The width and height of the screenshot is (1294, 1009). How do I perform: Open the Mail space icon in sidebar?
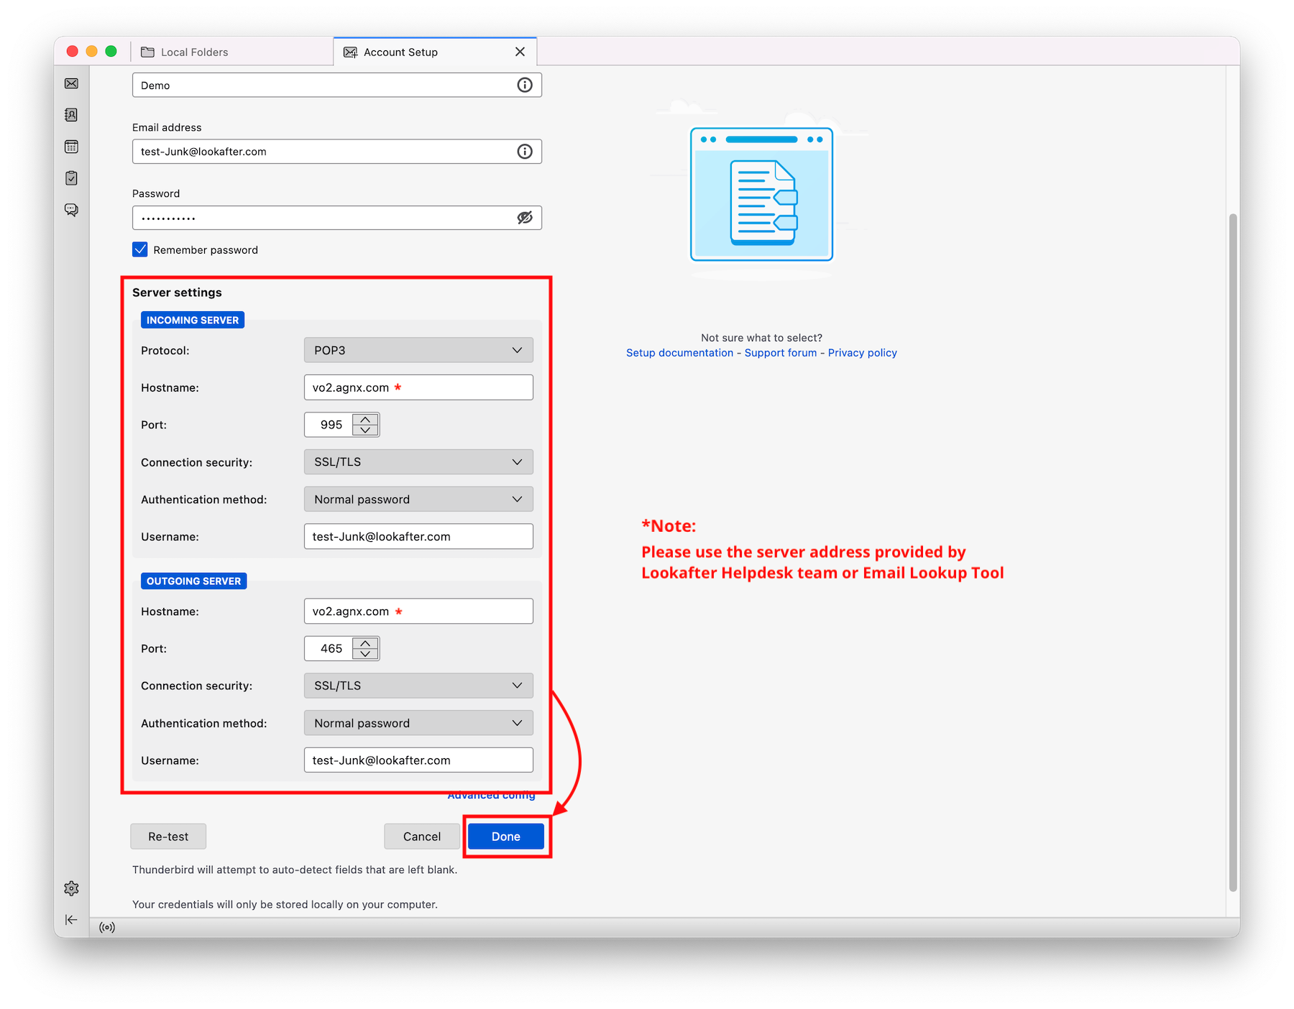click(x=71, y=83)
